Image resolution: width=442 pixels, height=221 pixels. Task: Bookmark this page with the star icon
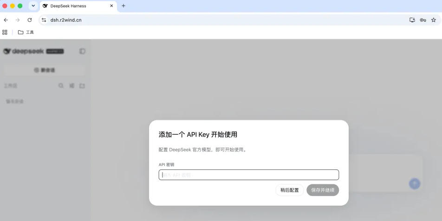point(434,20)
